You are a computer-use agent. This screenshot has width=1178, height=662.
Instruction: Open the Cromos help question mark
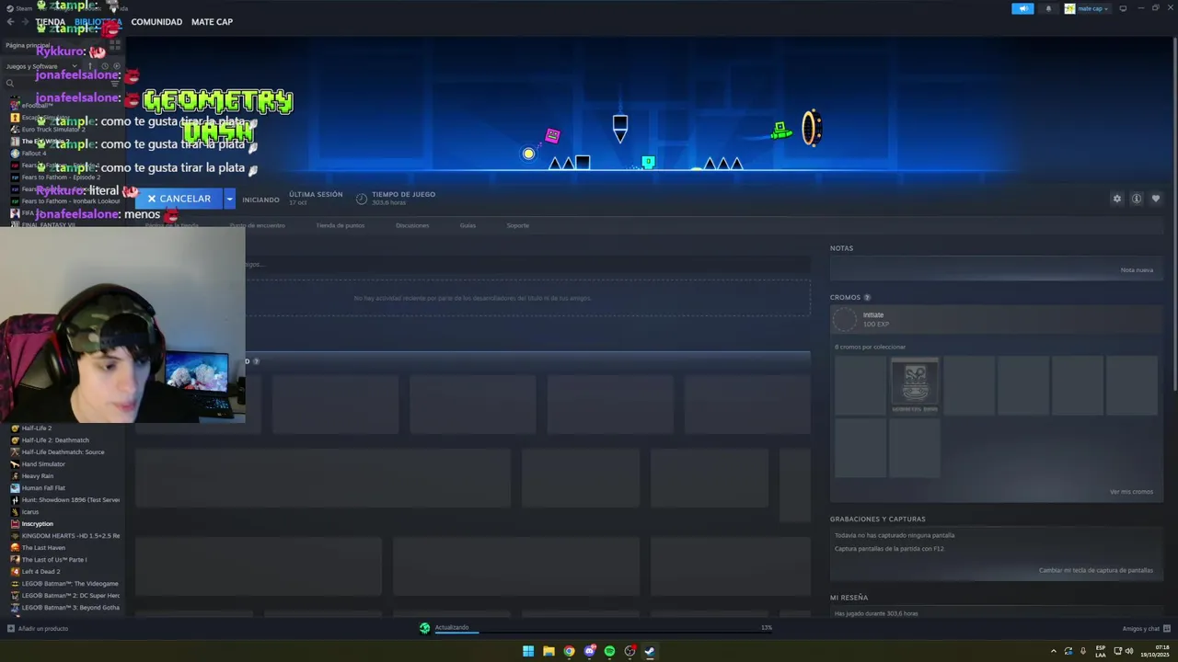(867, 298)
